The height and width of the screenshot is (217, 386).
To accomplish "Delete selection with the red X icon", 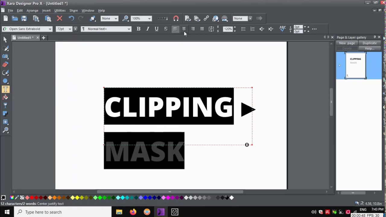I will [59, 18].
